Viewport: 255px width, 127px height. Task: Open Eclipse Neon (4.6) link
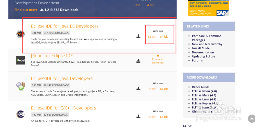click(x=204, y=91)
